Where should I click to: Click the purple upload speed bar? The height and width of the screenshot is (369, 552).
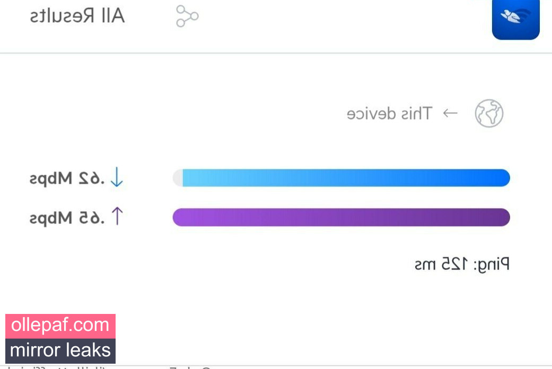[x=341, y=217]
